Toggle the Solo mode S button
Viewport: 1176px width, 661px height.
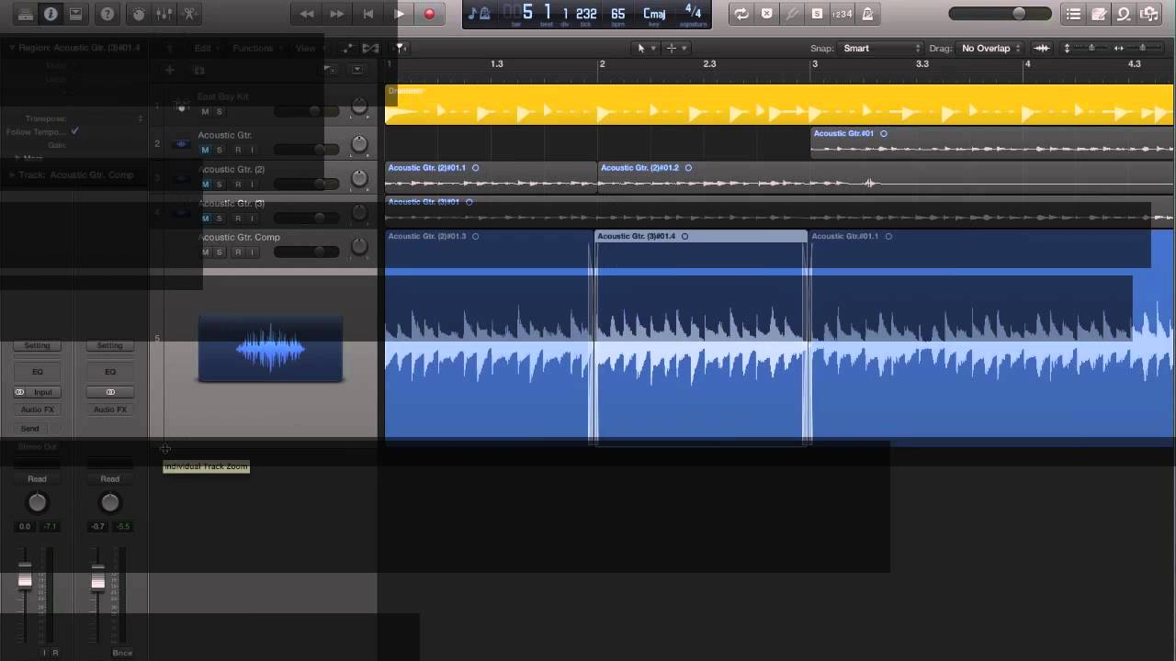[x=817, y=14]
